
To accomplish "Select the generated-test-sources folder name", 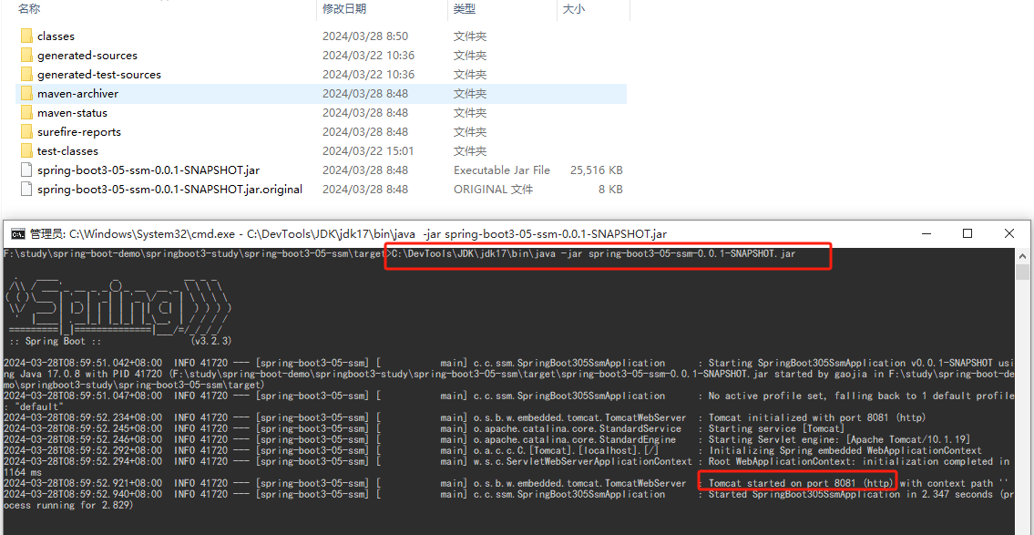I will point(99,75).
